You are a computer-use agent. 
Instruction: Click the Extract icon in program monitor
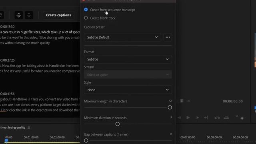pyautogui.click(x=226, y=118)
